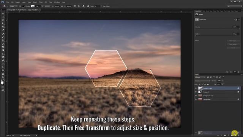Screen dimensions: 243x137
Task: Click the layer fx icon at Layers panel bottom
Action: click(x=222, y=135)
